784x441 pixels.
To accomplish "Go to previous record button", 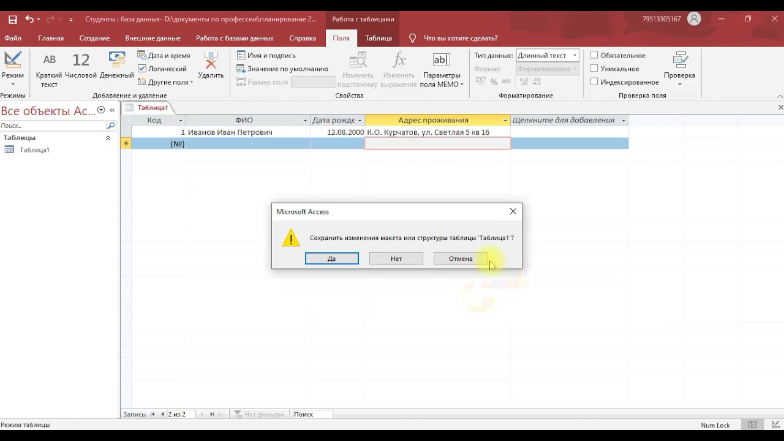I will pyautogui.click(x=162, y=415).
